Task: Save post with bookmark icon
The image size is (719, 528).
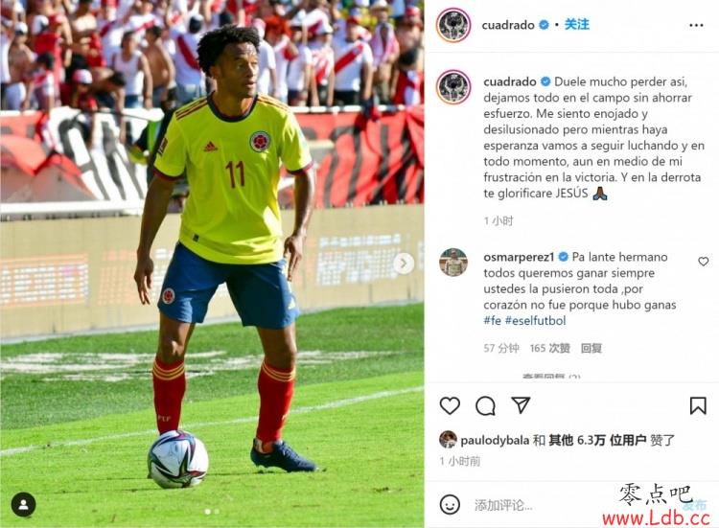Action: [x=698, y=405]
